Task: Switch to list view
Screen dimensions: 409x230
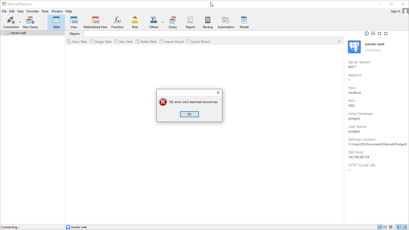Action: tap(385, 227)
